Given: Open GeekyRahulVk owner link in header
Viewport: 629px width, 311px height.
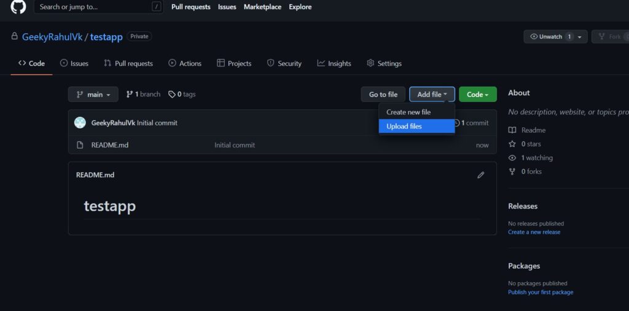Looking at the screenshot, I should pos(52,37).
